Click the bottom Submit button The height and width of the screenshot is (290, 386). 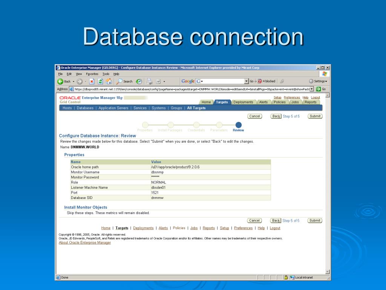point(315,221)
